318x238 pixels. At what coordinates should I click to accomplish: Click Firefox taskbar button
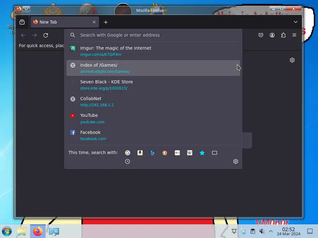pos(38,231)
